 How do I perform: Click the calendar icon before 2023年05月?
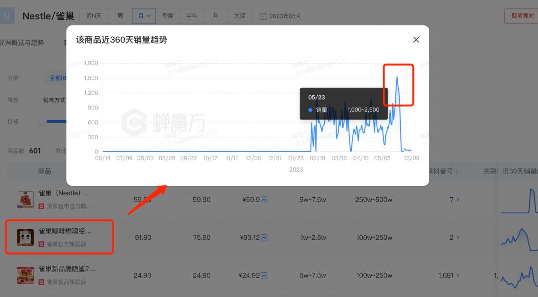(x=263, y=16)
